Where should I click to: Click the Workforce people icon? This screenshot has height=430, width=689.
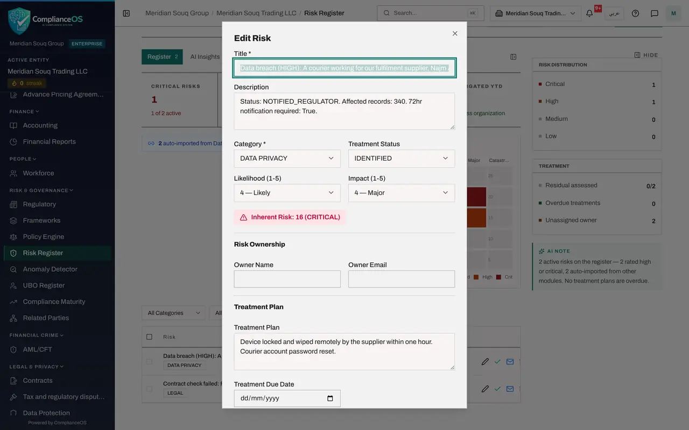pos(14,173)
